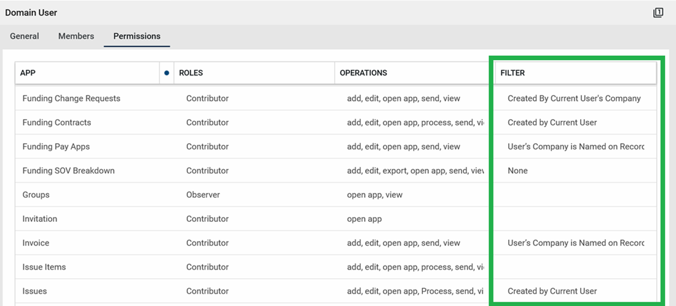Sort by the APP column header

28,73
